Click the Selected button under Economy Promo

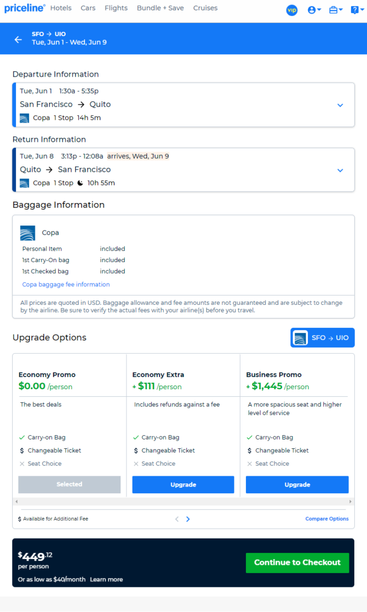pos(70,484)
